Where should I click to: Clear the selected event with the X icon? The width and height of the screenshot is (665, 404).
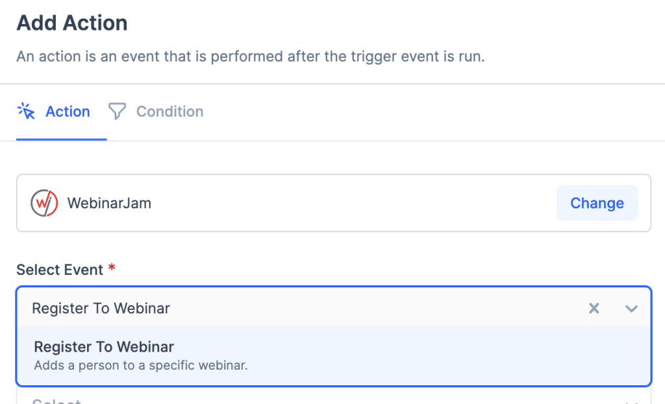tap(594, 308)
